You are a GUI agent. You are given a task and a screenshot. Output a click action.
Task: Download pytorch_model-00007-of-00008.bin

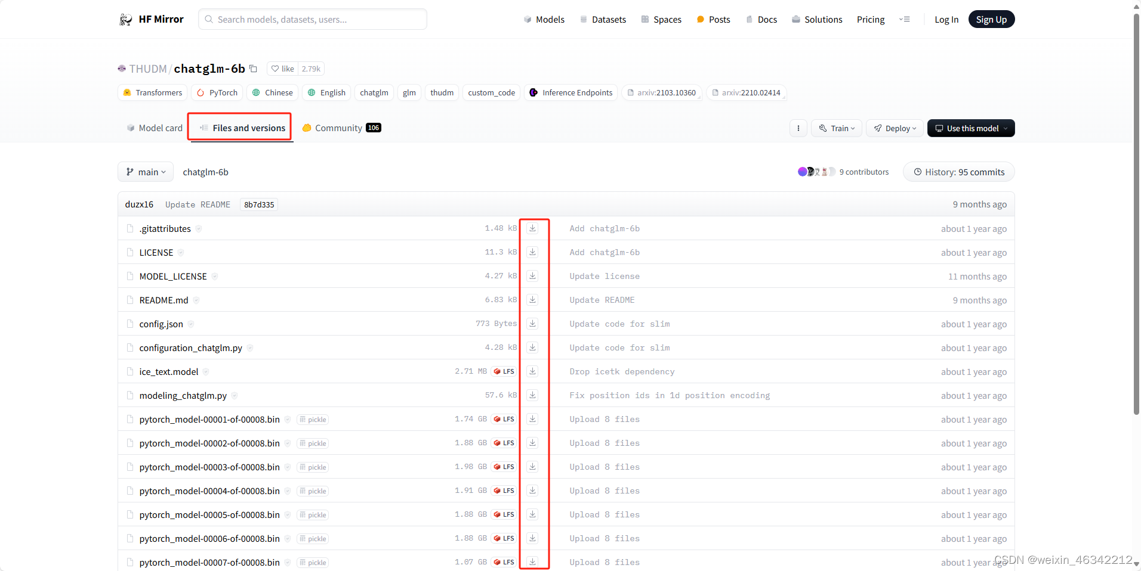pyautogui.click(x=532, y=562)
